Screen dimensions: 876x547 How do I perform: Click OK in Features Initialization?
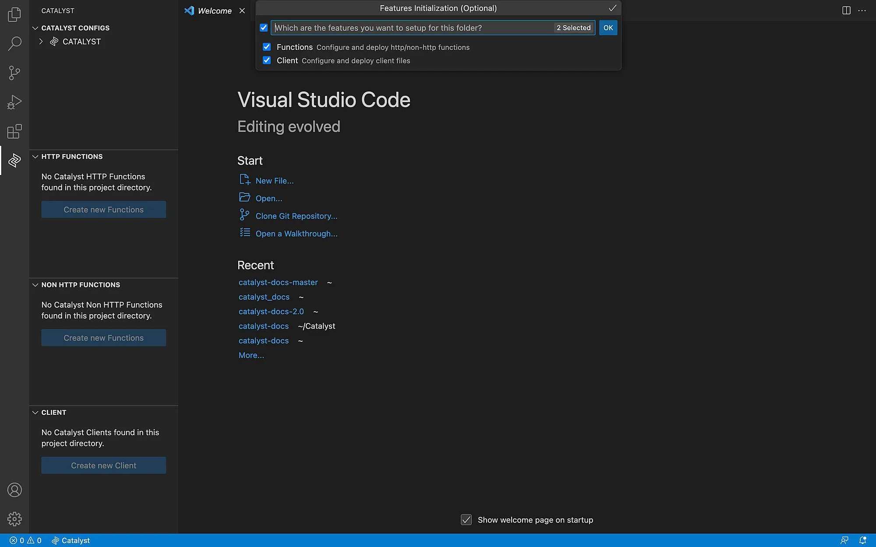608,28
